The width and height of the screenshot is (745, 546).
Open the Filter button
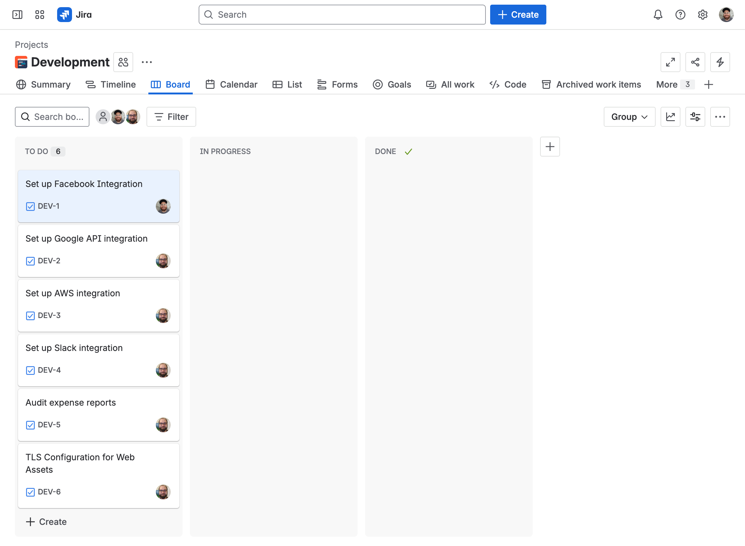(171, 117)
